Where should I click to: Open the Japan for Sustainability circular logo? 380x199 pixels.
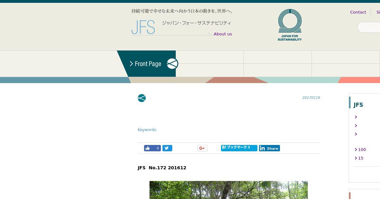coord(290,25)
